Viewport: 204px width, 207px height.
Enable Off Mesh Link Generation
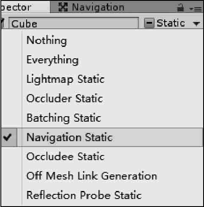click(102, 176)
